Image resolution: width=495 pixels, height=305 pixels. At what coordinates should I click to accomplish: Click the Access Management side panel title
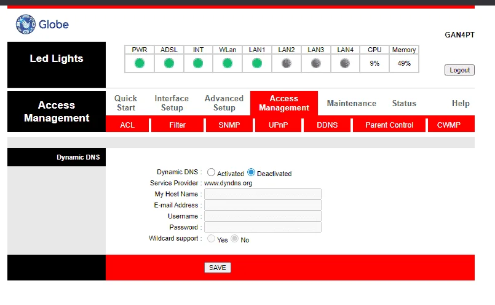tap(57, 111)
